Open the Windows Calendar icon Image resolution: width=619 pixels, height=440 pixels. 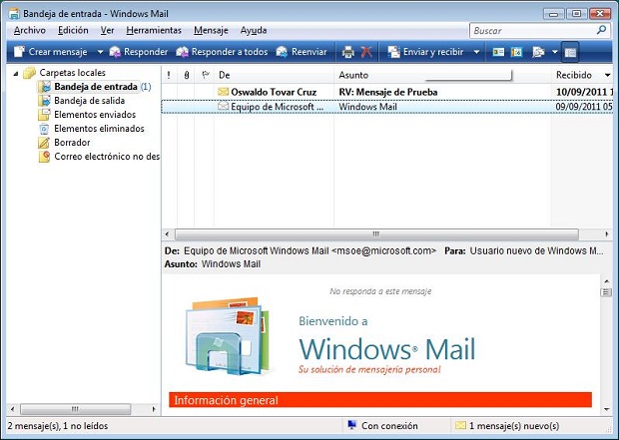point(516,52)
